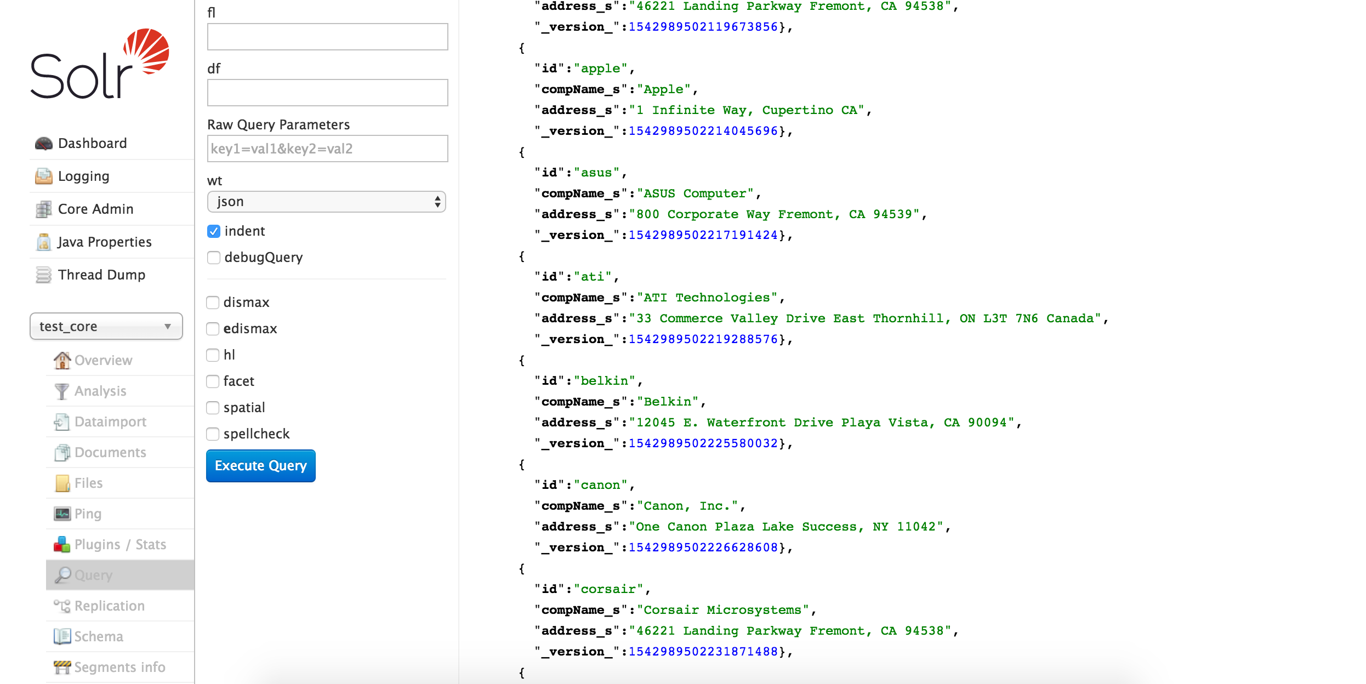Open the Segments info page
1366x684 pixels.
tap(119, 668)
